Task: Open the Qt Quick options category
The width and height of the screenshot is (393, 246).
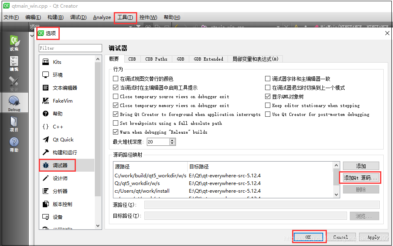Action: coord(67,140)
